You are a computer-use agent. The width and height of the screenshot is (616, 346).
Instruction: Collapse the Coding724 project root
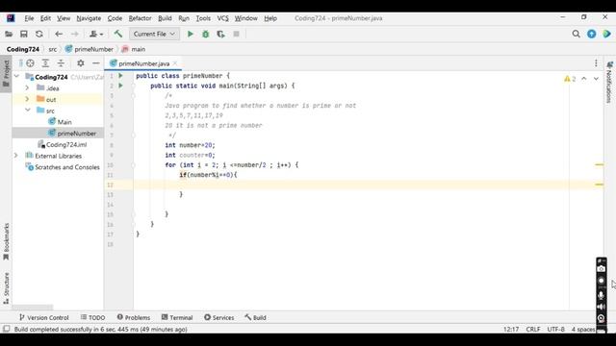(16, 77)
